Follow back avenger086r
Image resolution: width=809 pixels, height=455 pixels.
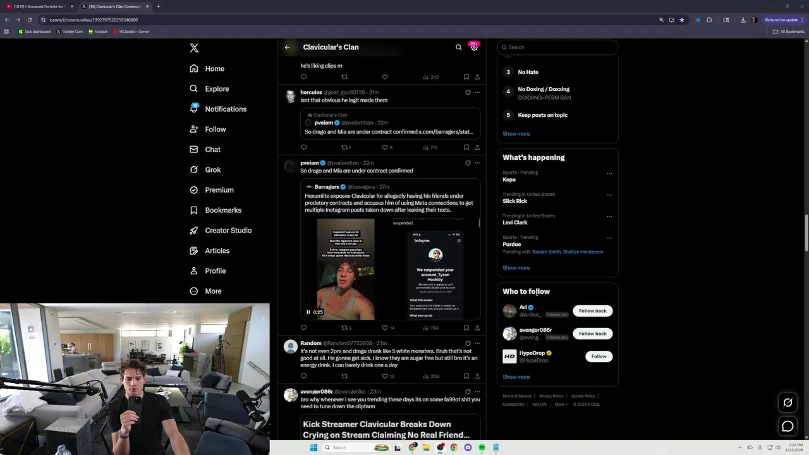click(593, 334)
